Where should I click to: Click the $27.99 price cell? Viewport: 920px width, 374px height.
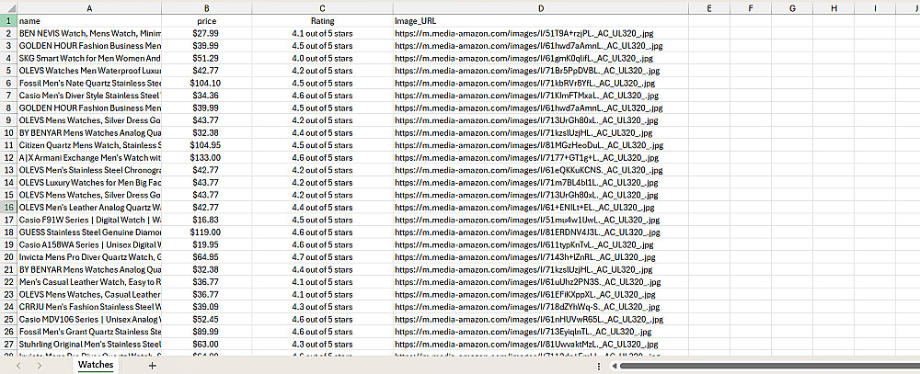tap(206, 33)
